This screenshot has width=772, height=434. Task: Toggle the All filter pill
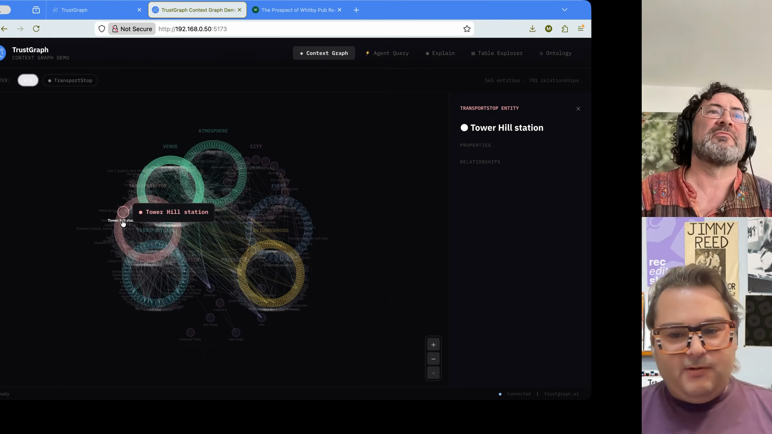(x=28, y=80)
